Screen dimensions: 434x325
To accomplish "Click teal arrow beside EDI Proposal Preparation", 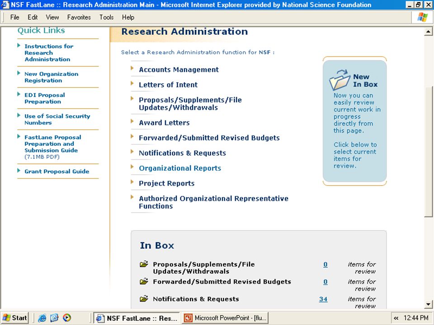I will pyautogui.click(x=19, y=94).
